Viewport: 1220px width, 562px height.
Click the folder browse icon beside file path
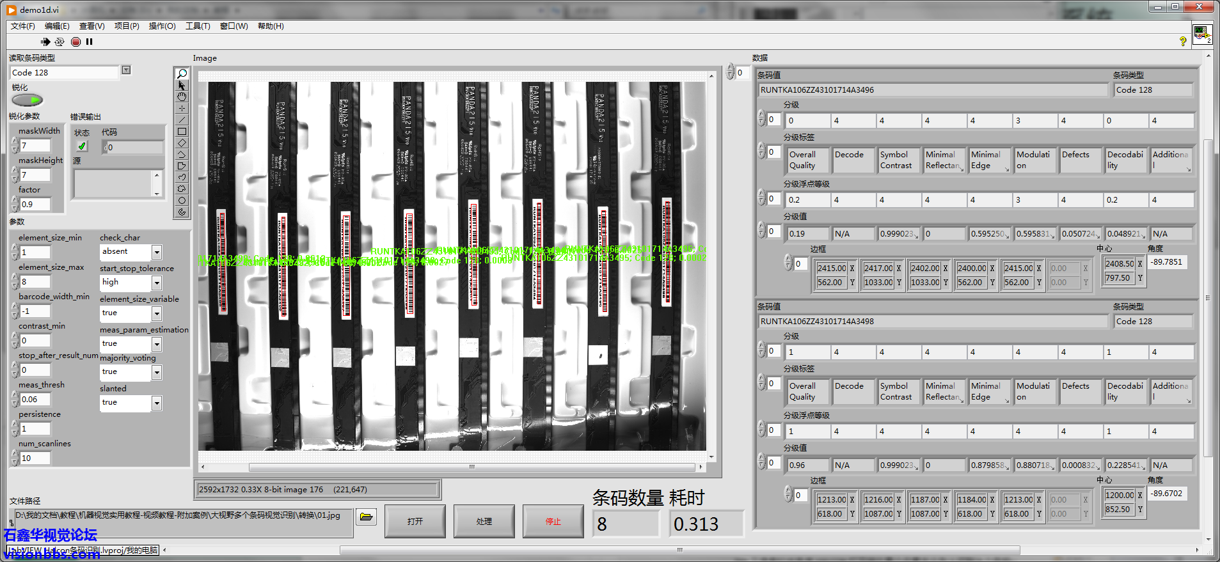tap(366, 517)
